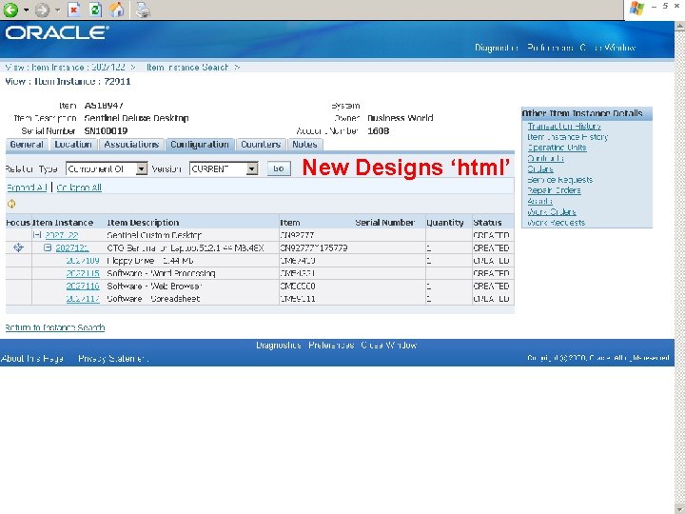Collapse the 2027121 tree node
The image size is (685, 514).
tap(48, 247)
